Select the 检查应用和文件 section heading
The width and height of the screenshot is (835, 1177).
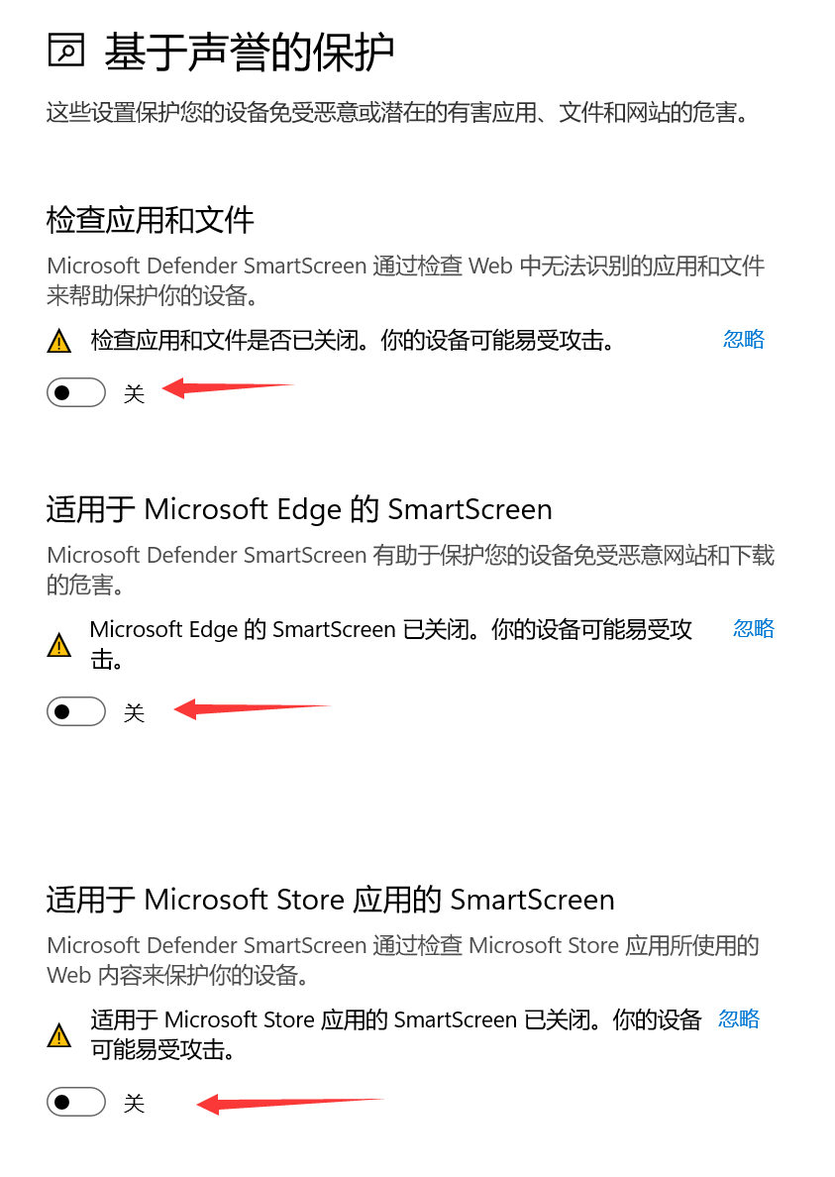pyautogui.click(x=150, y=220)
